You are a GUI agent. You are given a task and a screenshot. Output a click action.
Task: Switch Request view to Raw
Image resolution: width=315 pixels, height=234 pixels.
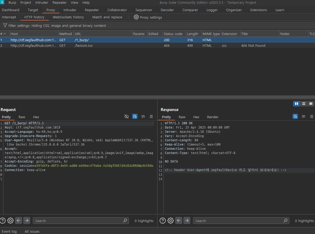pyautogui.click(x=22, y=117)
